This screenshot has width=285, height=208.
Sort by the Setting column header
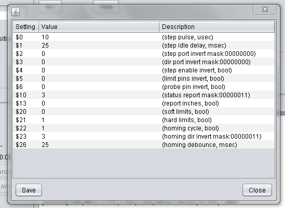(x=25, y=27)
